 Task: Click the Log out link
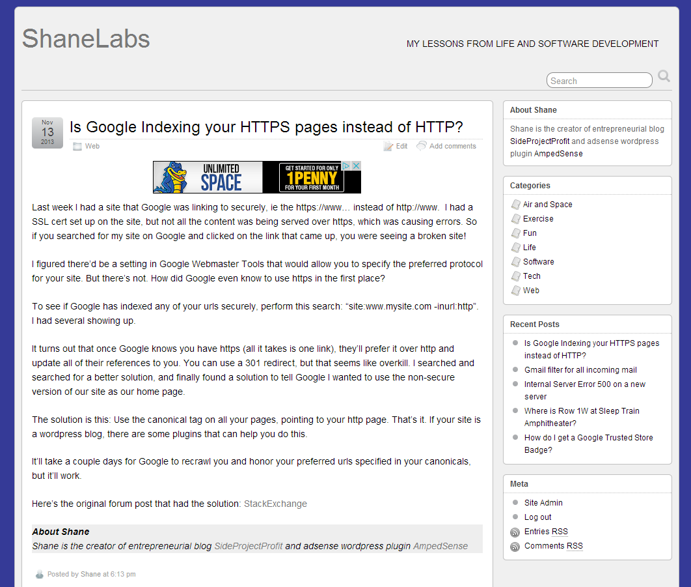pos(537,517)
